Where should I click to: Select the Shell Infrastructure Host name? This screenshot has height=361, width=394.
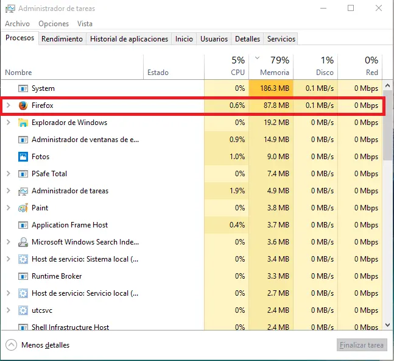point(71,327)
